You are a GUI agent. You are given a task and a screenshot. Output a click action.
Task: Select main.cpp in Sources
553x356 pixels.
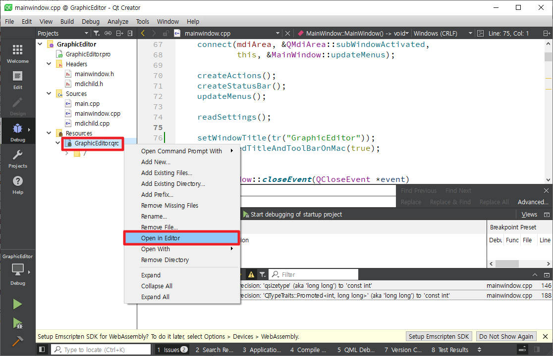[x=87, y=103]
